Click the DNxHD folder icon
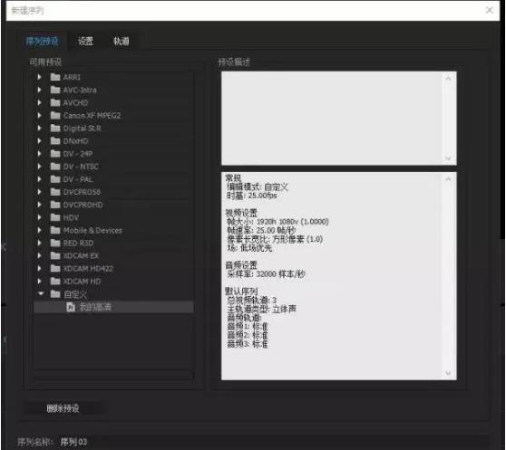 [x=55, y=140]
